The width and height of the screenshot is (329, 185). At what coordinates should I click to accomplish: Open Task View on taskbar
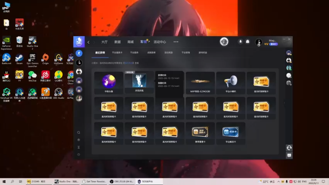click(20, 181)
